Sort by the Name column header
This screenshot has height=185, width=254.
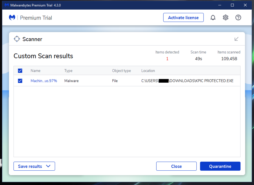pos(36,71)
